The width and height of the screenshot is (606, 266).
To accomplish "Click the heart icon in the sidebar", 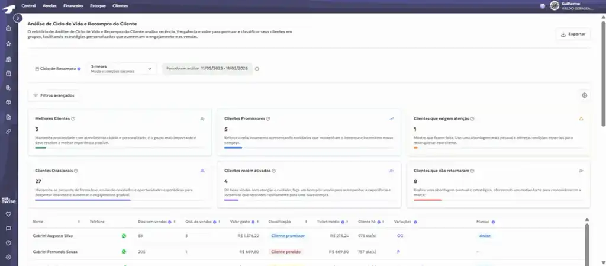I will coord(8,214).
